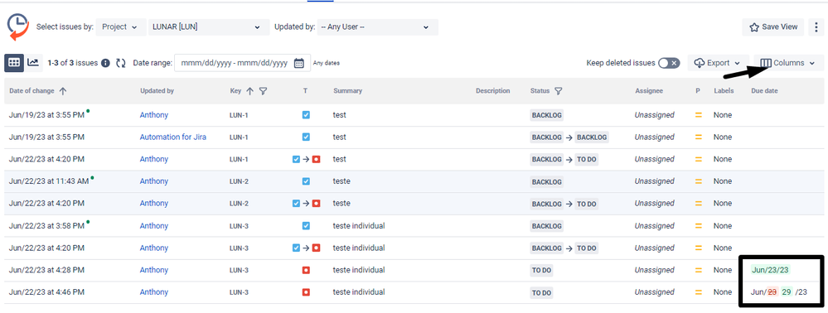The width and height of the screenshot is (828, 313).
Task: Click task type icon in 11:43 AM row
Action: tap(306, 181)
